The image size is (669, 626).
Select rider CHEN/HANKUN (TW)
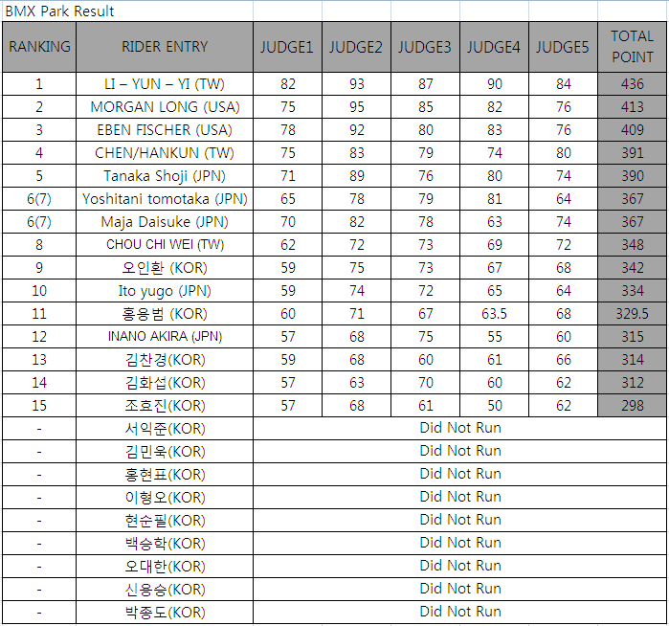165,153
